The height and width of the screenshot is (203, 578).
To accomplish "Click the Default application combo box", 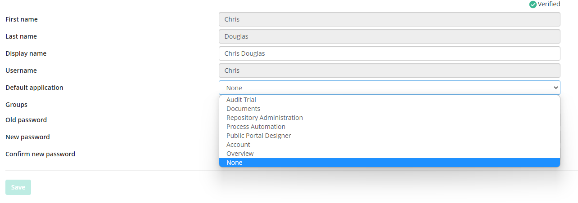I will [x=389, y=88].
